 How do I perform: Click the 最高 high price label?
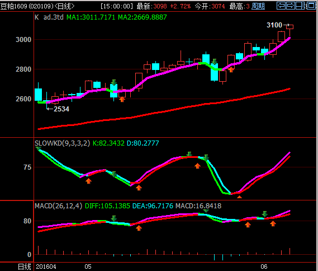tap(239, 6)
